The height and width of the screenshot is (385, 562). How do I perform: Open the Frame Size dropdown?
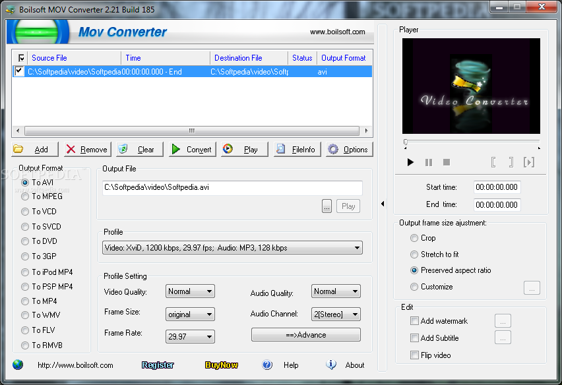pos(190,314)
